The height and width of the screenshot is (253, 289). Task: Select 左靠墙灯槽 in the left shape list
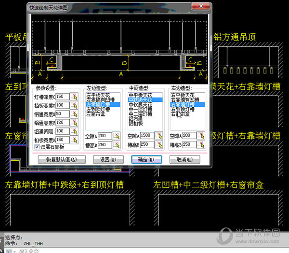coord(103,105)
